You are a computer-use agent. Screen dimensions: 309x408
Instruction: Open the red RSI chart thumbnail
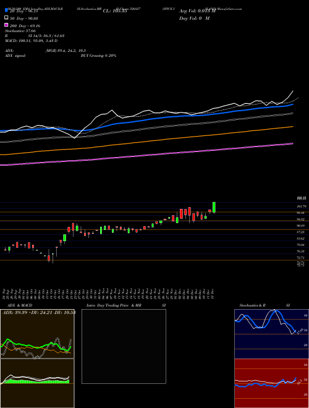click(271, 383)
